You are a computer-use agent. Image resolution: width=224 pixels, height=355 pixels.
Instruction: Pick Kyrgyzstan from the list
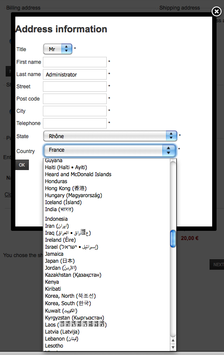(x=106, y=318)
